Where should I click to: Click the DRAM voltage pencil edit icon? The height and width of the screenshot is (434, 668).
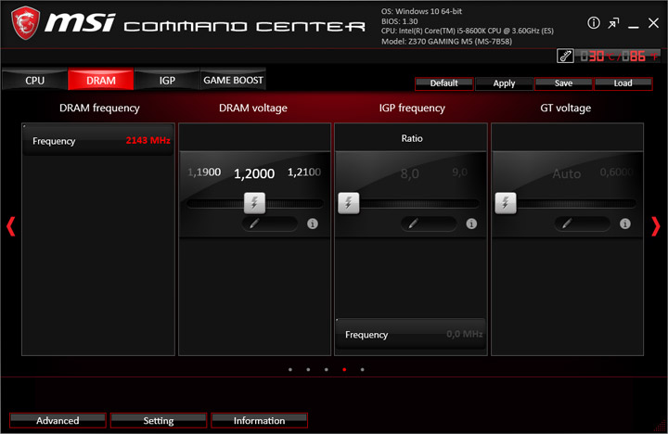[254, 223]
